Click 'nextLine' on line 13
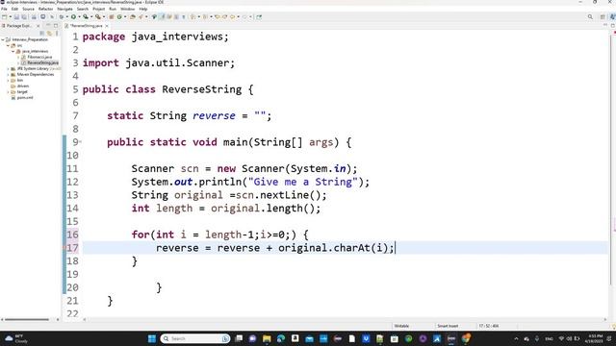The height and width of the screenshot is (346, 616). (285, 195)
